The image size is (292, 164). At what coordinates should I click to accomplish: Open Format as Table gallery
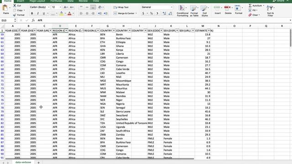click(x=194, y=11)
